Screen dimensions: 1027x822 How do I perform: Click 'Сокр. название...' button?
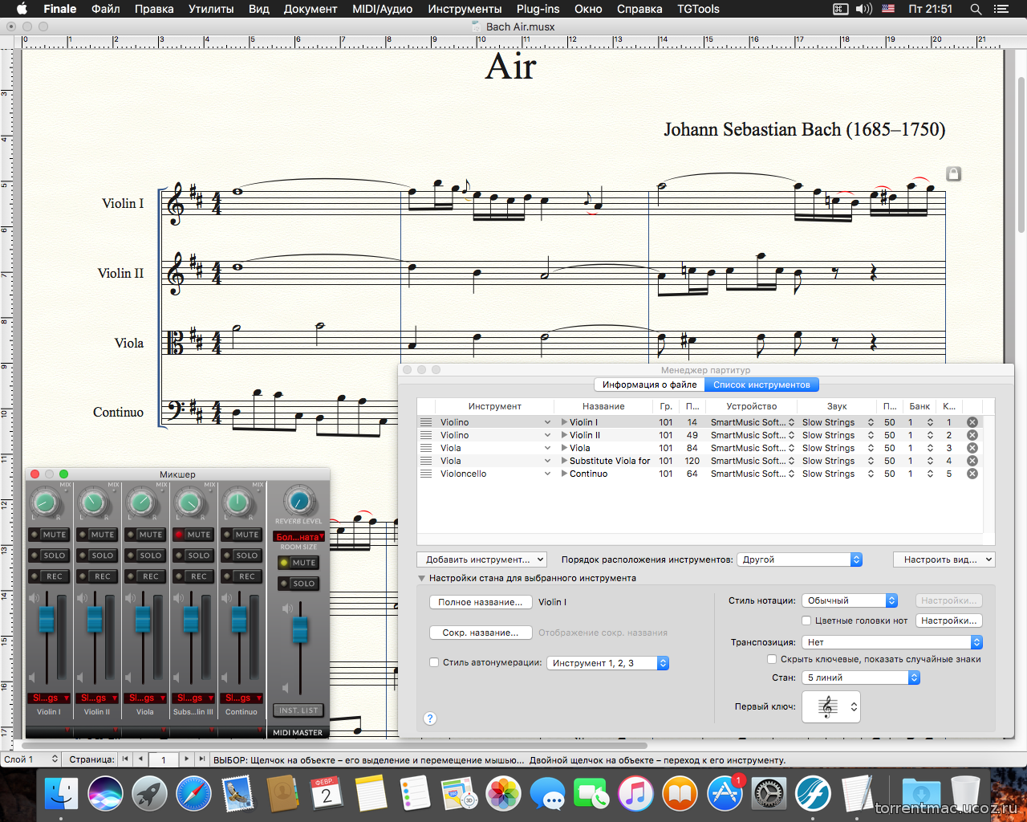pyautogui.click(x=481, y=633)
